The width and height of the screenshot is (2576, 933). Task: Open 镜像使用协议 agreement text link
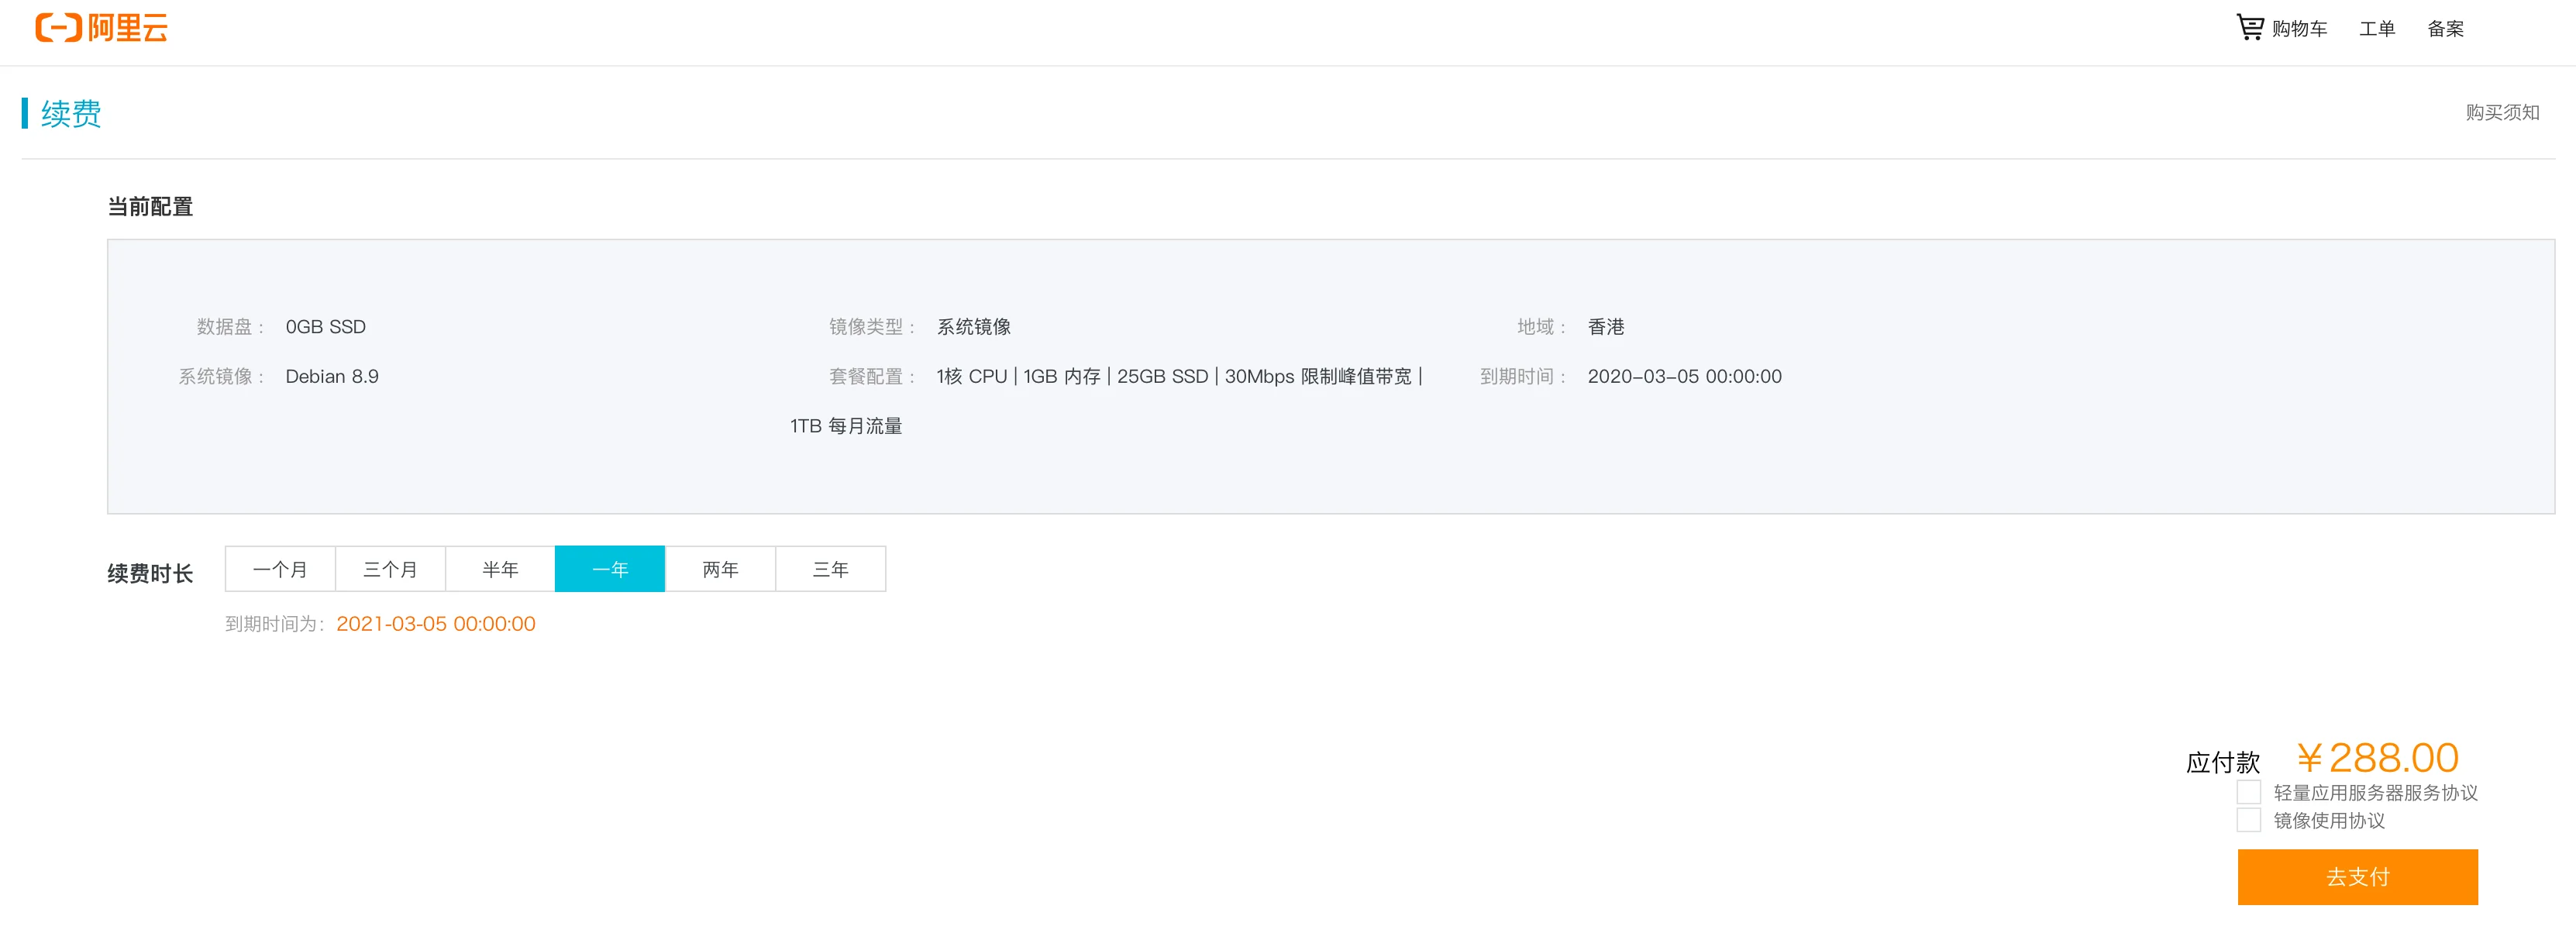[x=2329, y=821]
